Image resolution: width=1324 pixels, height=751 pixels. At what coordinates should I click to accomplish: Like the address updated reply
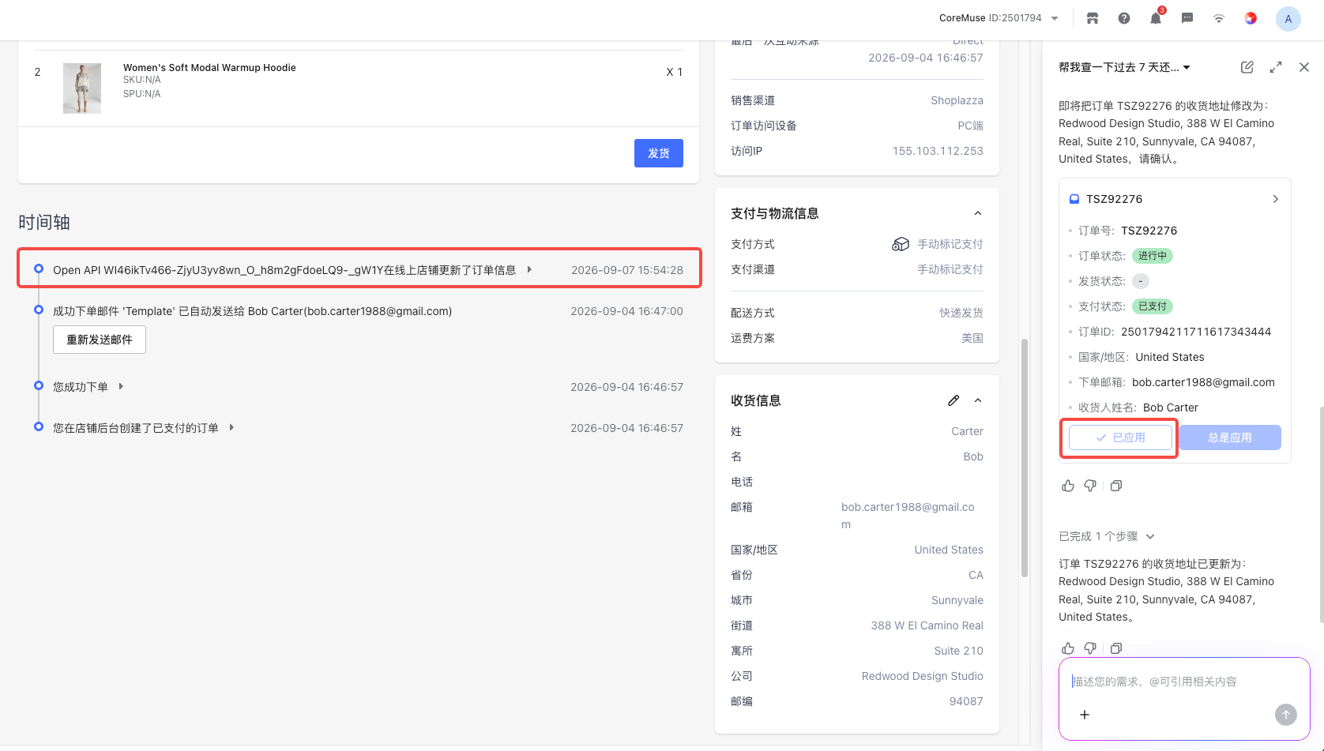[x=1068, y=648]
